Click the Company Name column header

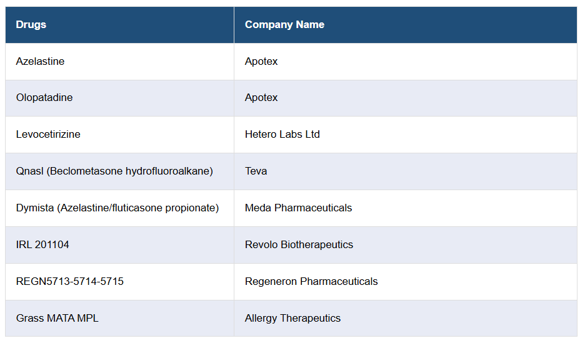(284, 25)
